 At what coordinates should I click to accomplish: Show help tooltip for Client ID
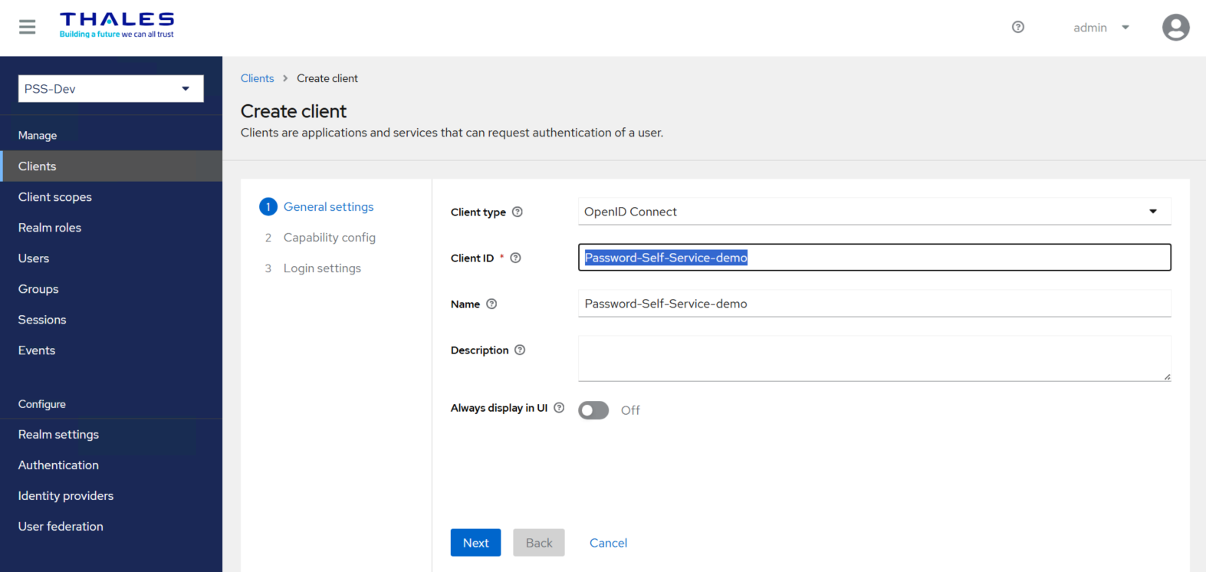click(515, 258)
